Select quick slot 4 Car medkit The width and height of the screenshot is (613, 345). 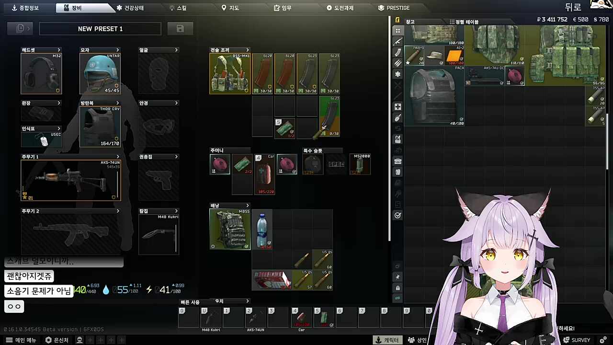pos(301,318)
